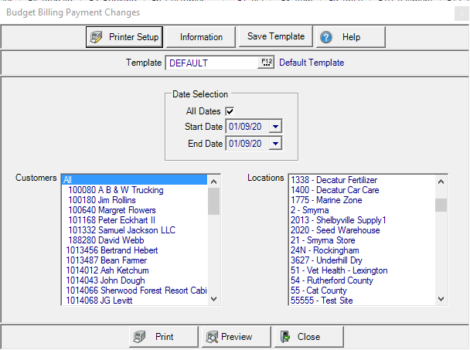The height and width of the screenshot is (350, 470).
Task: Click the Information button
Action: pos(201,37)
